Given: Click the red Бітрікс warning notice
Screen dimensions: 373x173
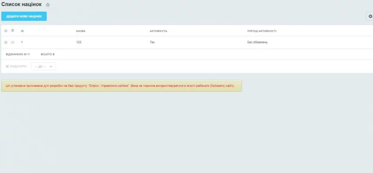Looking at the screenshot, I should (121, 86).
